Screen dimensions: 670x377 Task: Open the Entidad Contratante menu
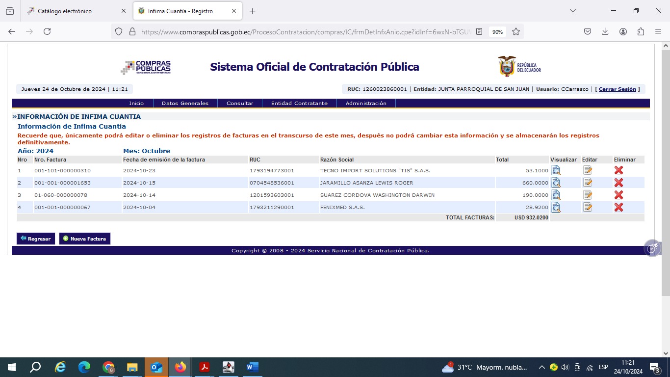click(x=299, y=104)
